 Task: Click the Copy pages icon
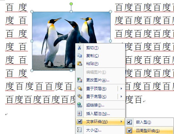(80, 55)
